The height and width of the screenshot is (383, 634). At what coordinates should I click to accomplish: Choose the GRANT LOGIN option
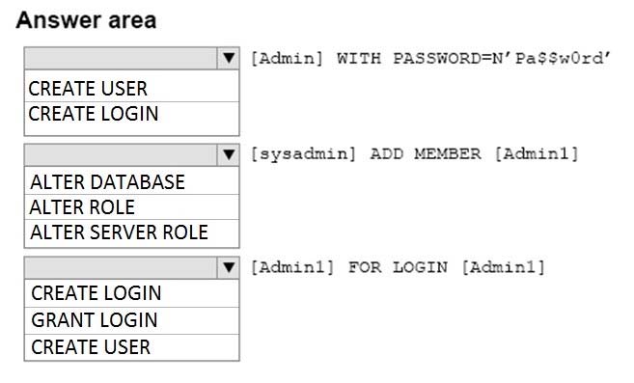coord(132,320)
